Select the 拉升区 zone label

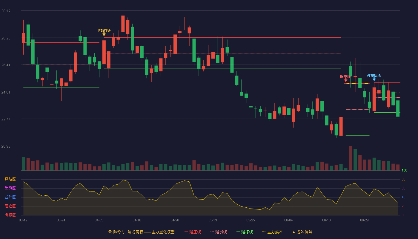[x=10, y=197]
